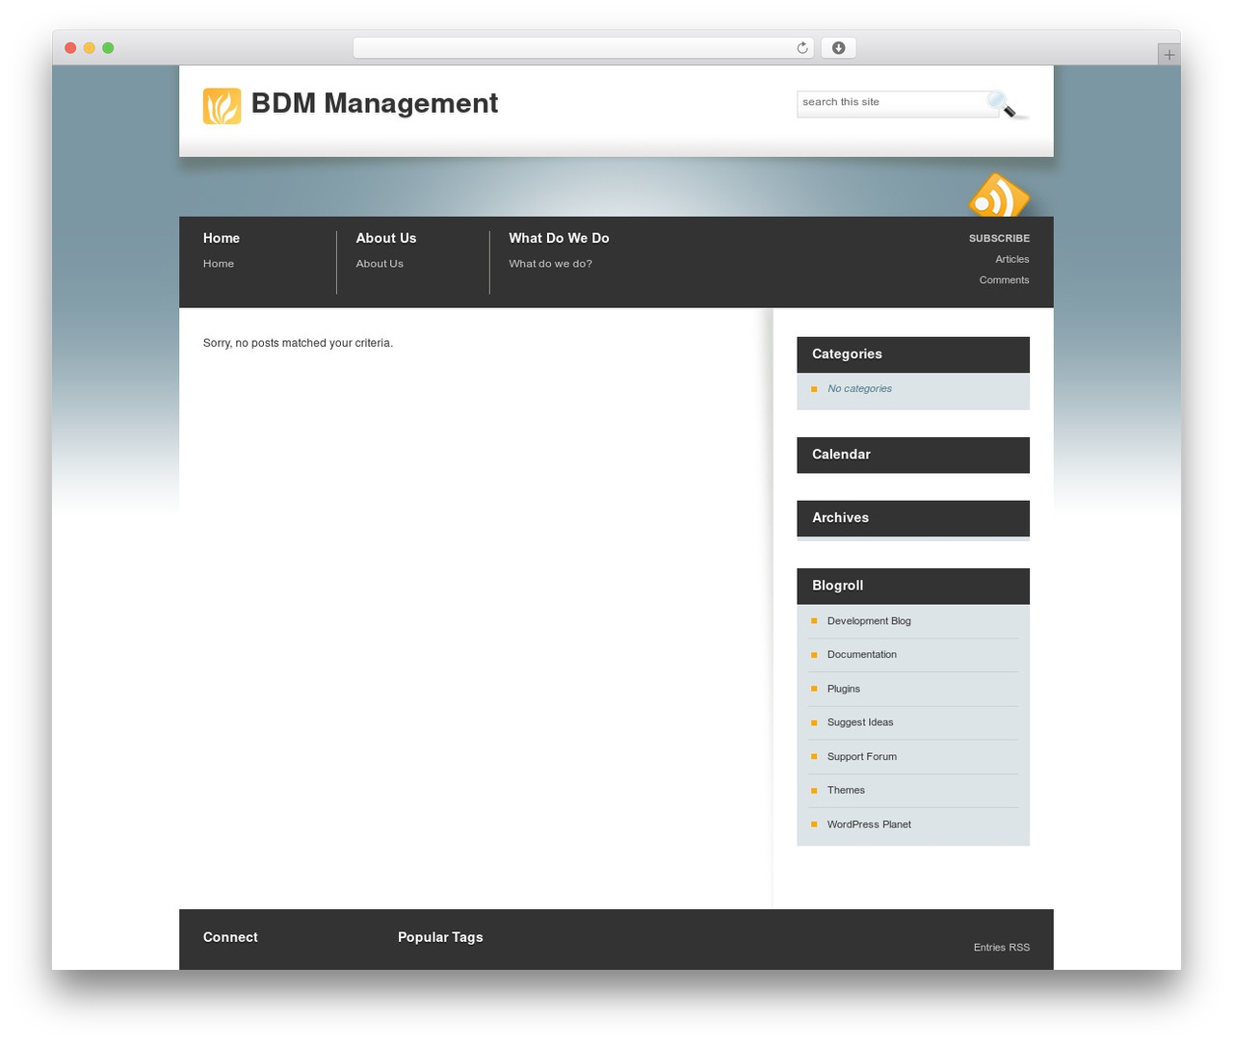Click the browser address bar
This screenshot has width=1233, height=1044.
pyautogui.click(x=583, y=48)
